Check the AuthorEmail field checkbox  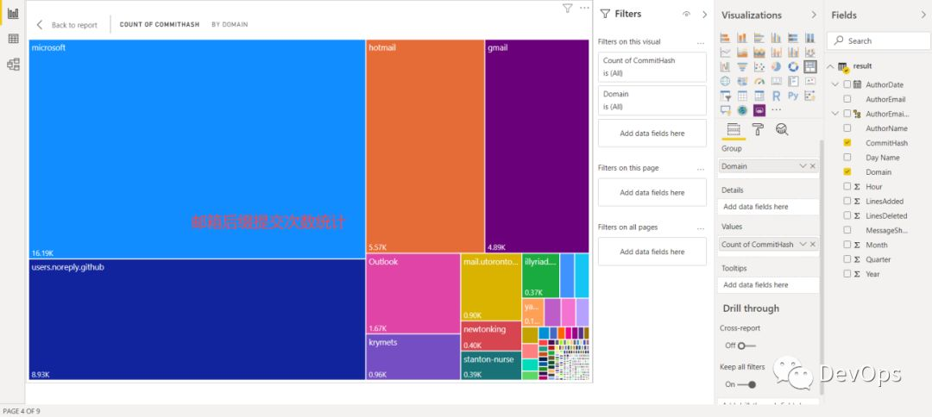tap(847, 99)
